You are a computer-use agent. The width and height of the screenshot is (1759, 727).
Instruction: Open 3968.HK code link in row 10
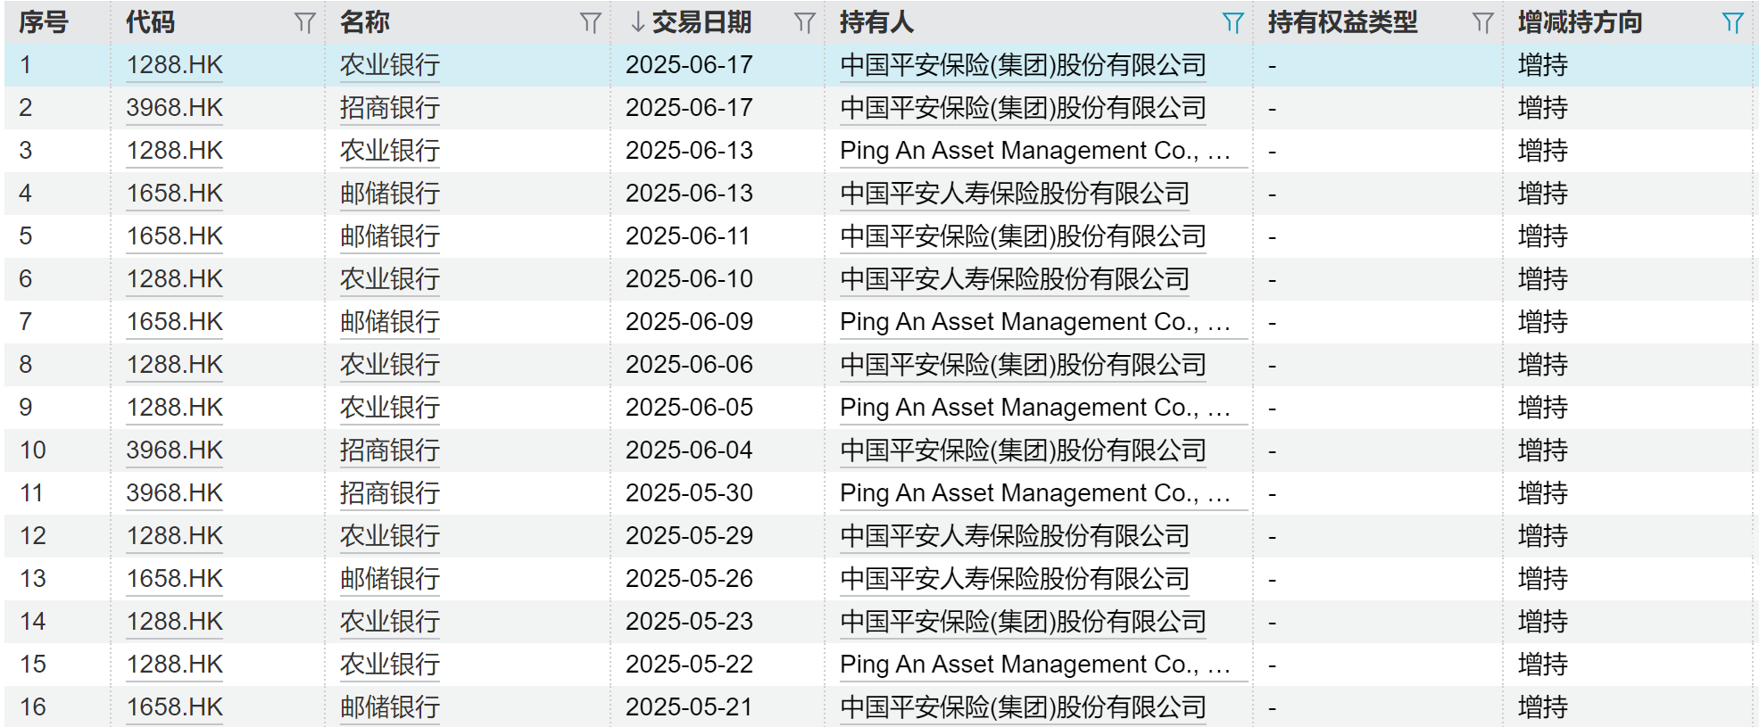pyautogui.click(x=175, y=450)
